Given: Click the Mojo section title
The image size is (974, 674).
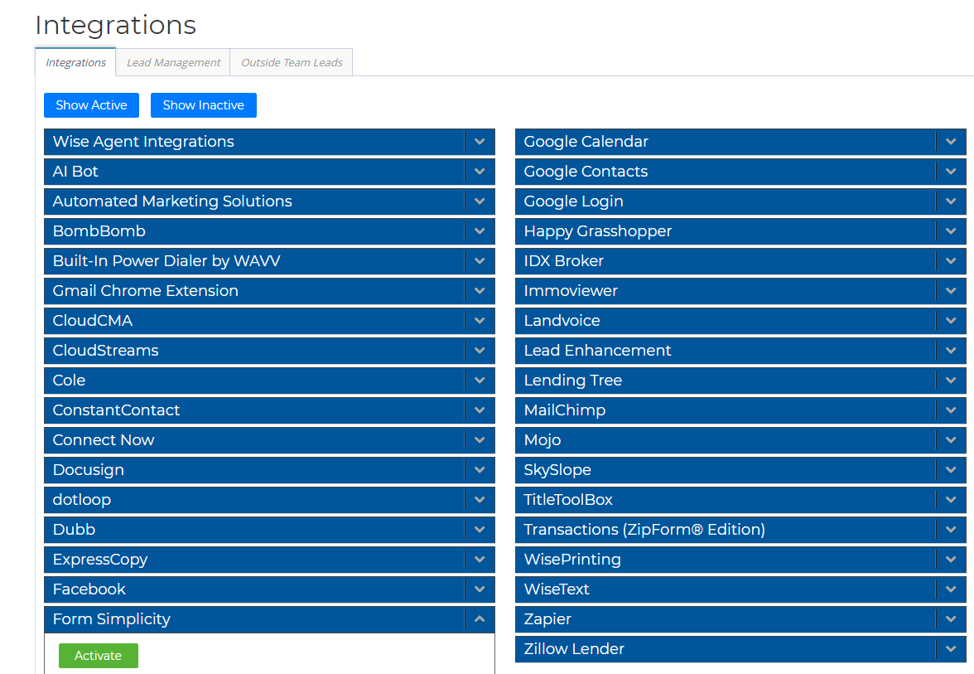Looking at the screenshot, I should pyautogui.click(x=542, y=439).
